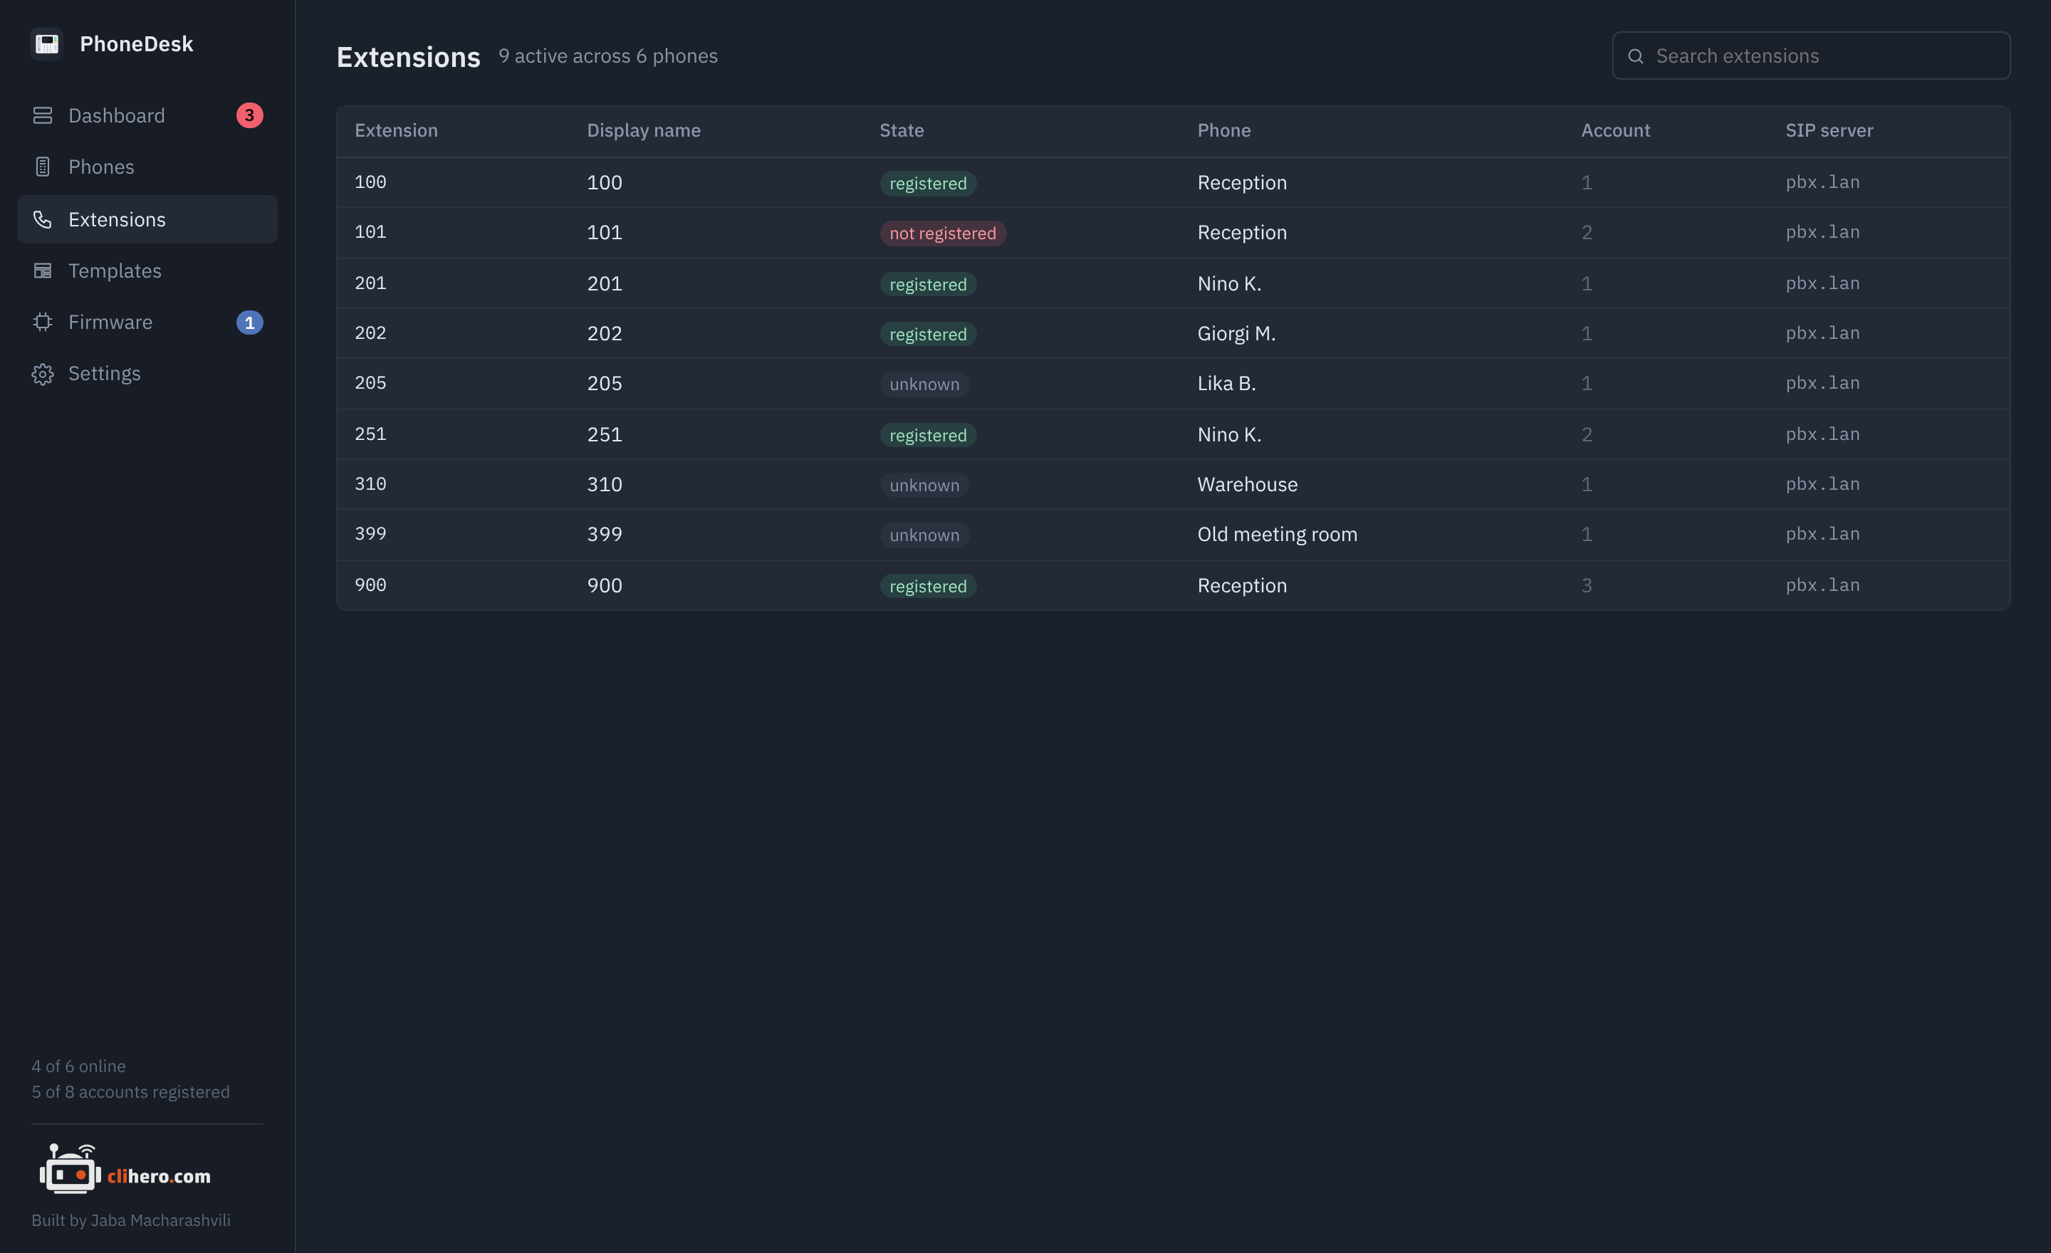
Task: Go to the Templates section
Action: tap(147, 271)
